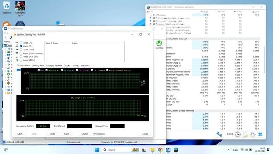The height and width of the screenshot is (154, 273).
Task: Click the Status column header in log
Action: 75,44
